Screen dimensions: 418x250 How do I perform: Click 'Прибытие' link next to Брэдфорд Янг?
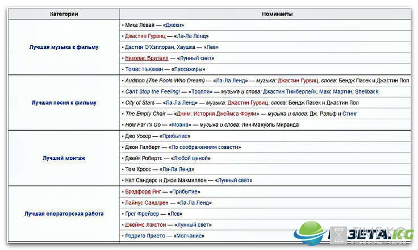pos(185,192)
